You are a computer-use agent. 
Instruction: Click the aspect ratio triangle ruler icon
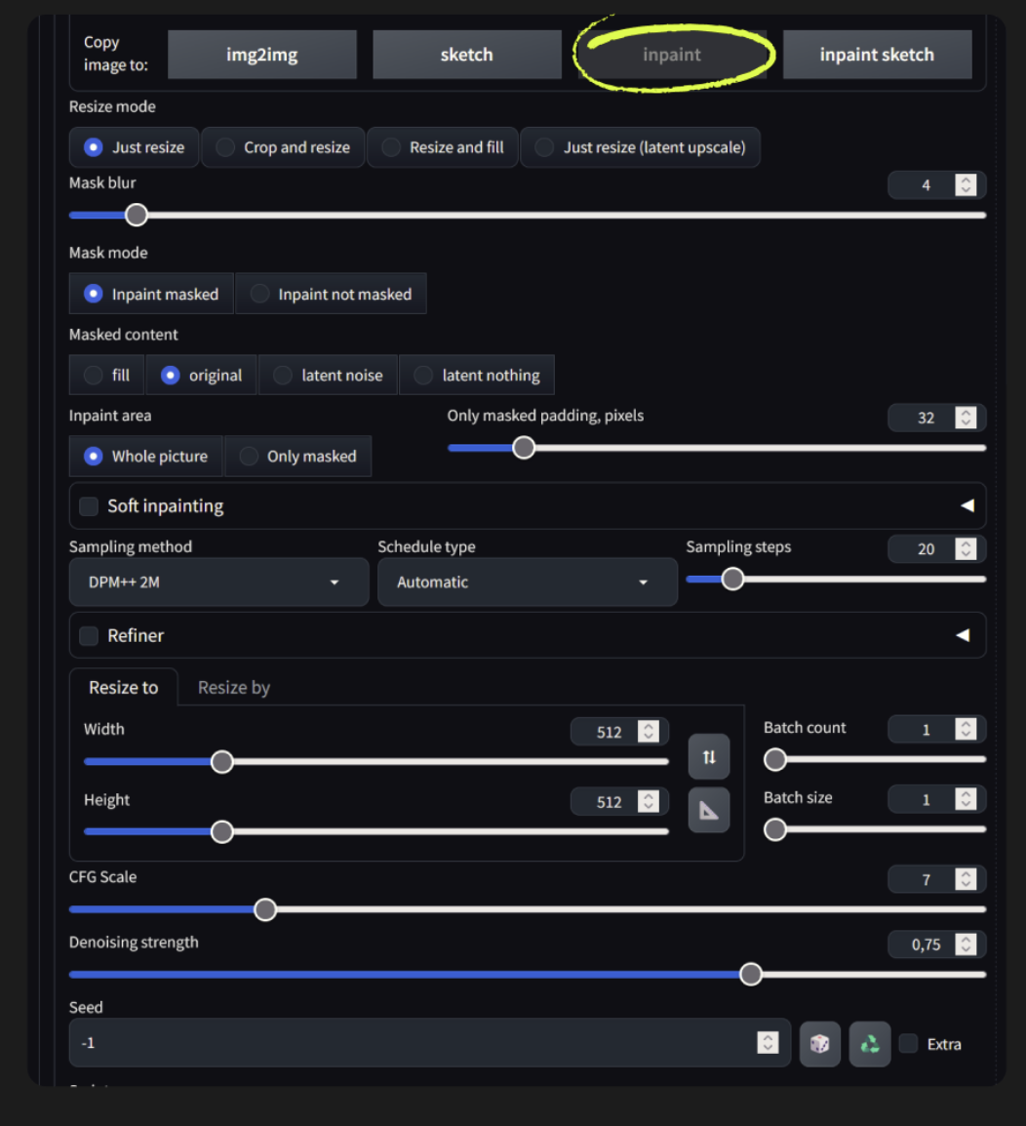(709, 810)
